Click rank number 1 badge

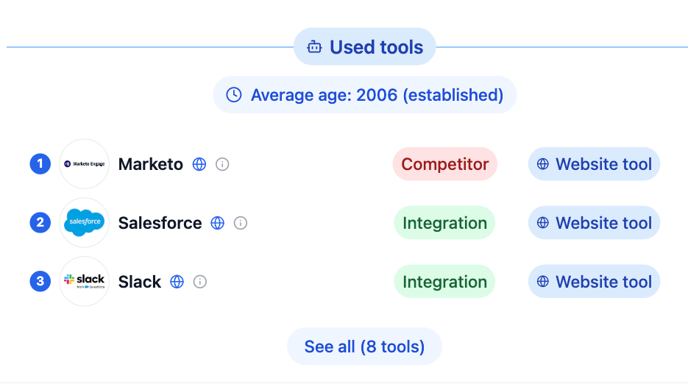[x=40, y=164]
